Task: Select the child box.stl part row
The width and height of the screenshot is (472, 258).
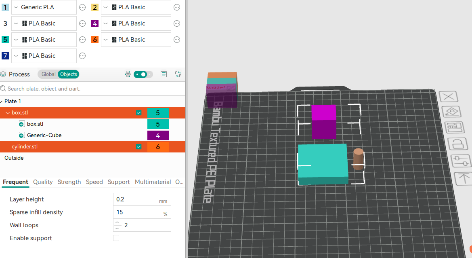Action: (93, 124)
